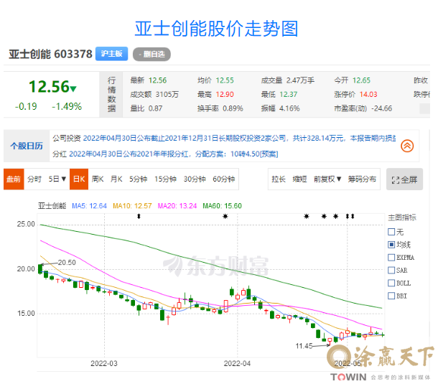438x384 pixels.
Task: Select the 15分钟 chart tab
Action: pos(165,179)
